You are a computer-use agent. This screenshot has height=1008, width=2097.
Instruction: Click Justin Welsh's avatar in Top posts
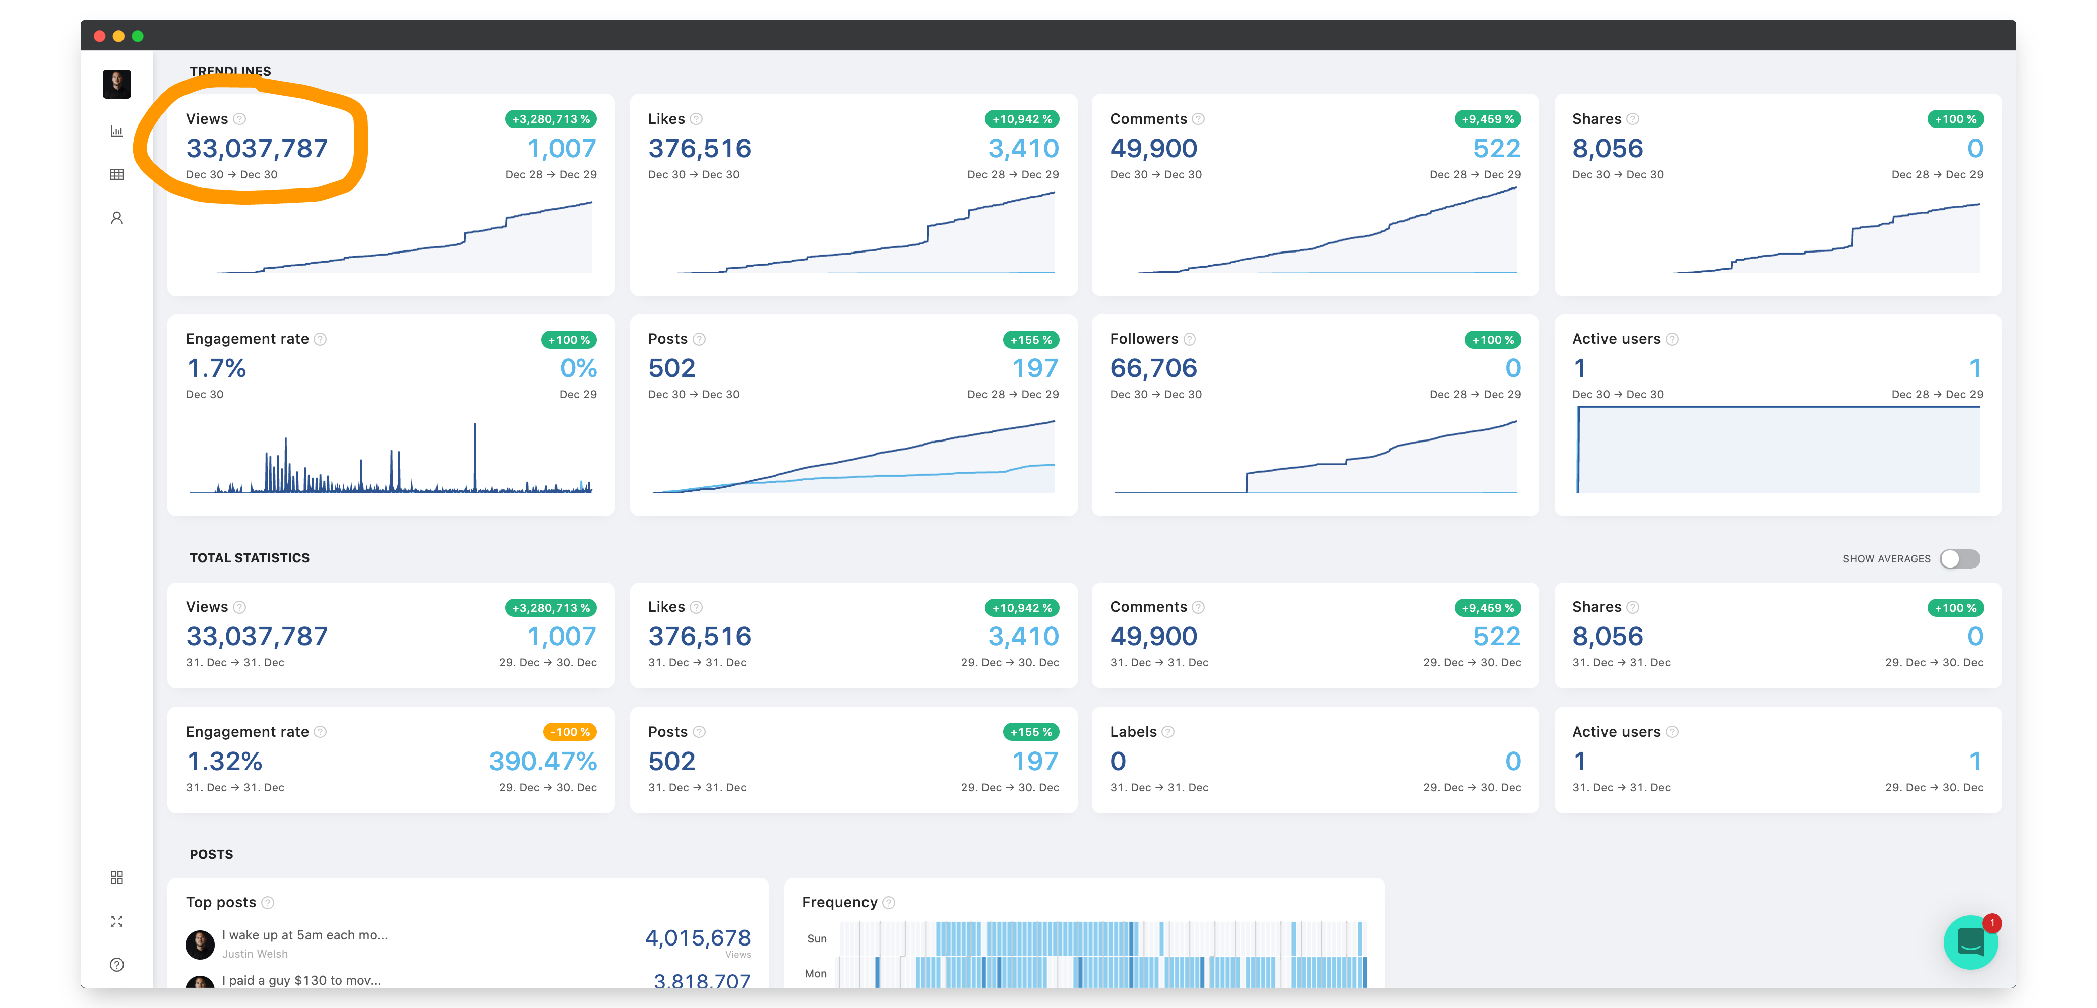coord(200,944)
